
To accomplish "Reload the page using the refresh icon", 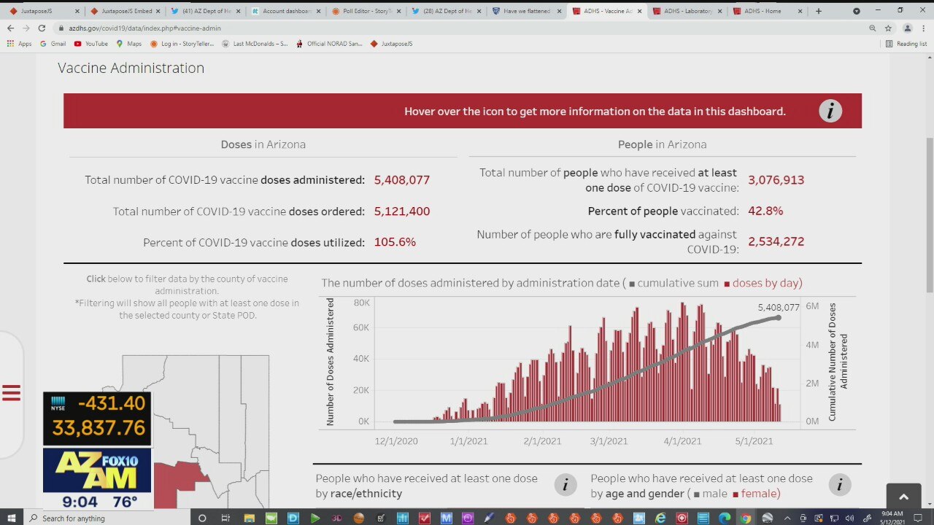I will (42, 28).
